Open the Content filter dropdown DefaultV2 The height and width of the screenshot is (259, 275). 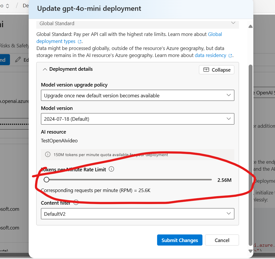[x=137, y=214]
